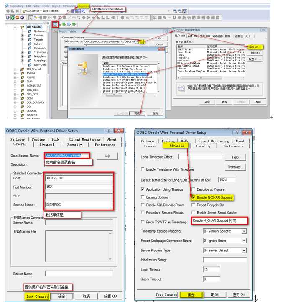
Task: Toggle Enable N-CHAR Support checkbox
Action: point(193,197)
